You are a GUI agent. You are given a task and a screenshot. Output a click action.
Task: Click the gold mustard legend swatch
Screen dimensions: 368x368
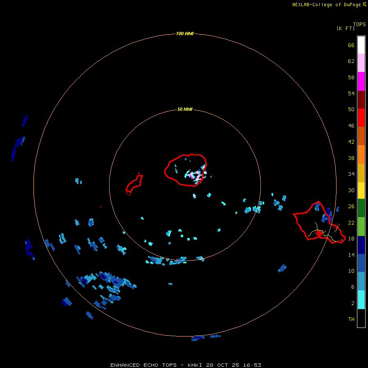coord(361,173)
